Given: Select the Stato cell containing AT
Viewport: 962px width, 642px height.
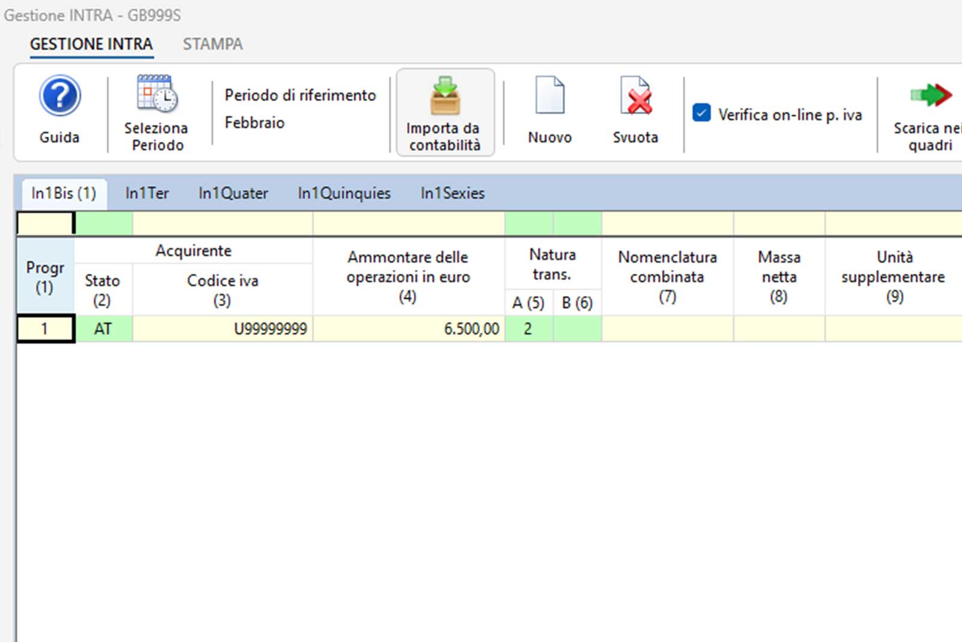Looking at the screenshot, I should [103, 329].
